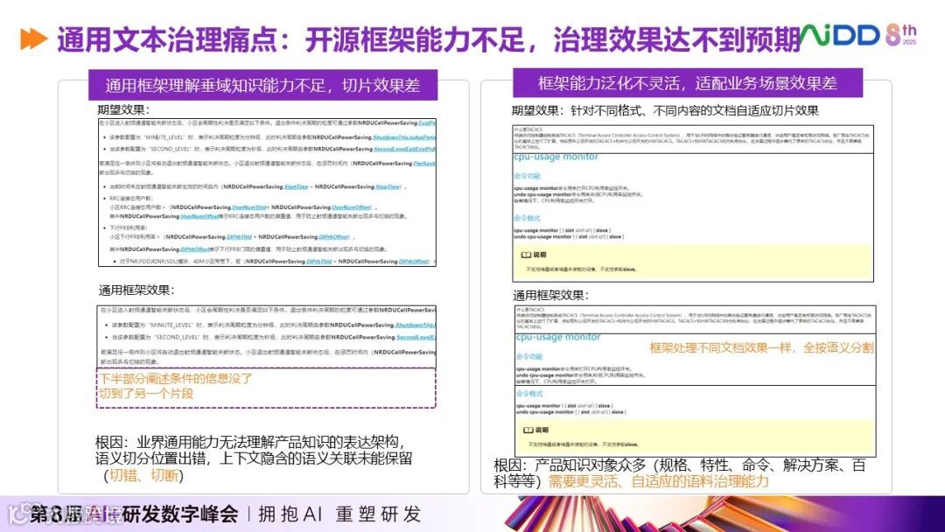Image resolution: width=945 pixels, height=532 pixels.
Task: Click the ShutdownTrigJudgePeri link in the 期望效果 excerpt
Action: click(x=404, y=137)
